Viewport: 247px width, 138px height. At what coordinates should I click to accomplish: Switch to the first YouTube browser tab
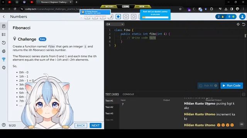[x=10, y=2]
